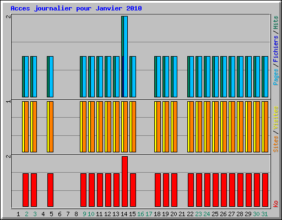Select day 21 on the x-axis
Image resolution: width=282 pixels, height=220 pixels.
pyautogui.click(x=182, y=214)
